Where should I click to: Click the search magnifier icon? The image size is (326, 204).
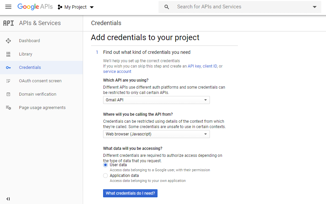pos(167,7)
